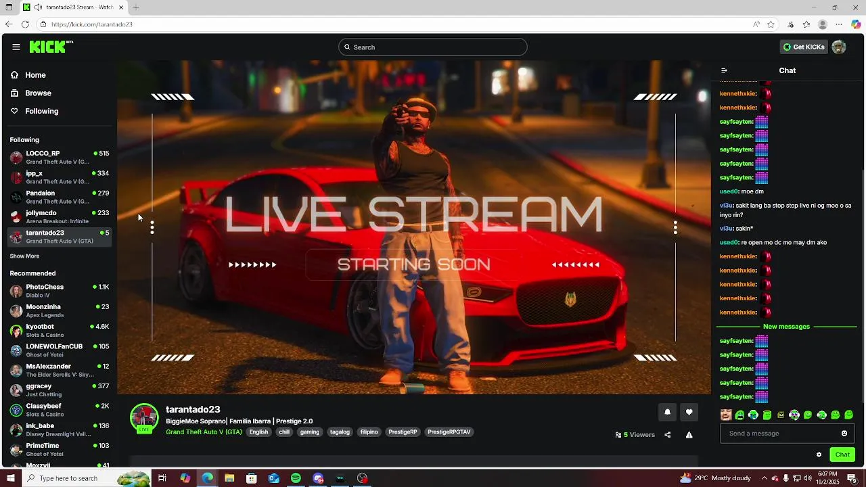Image resolution: width=866 pixels, height=487 pixels.
Task: Open Edge favorites list icon
Action: click(x=806, y=24)
